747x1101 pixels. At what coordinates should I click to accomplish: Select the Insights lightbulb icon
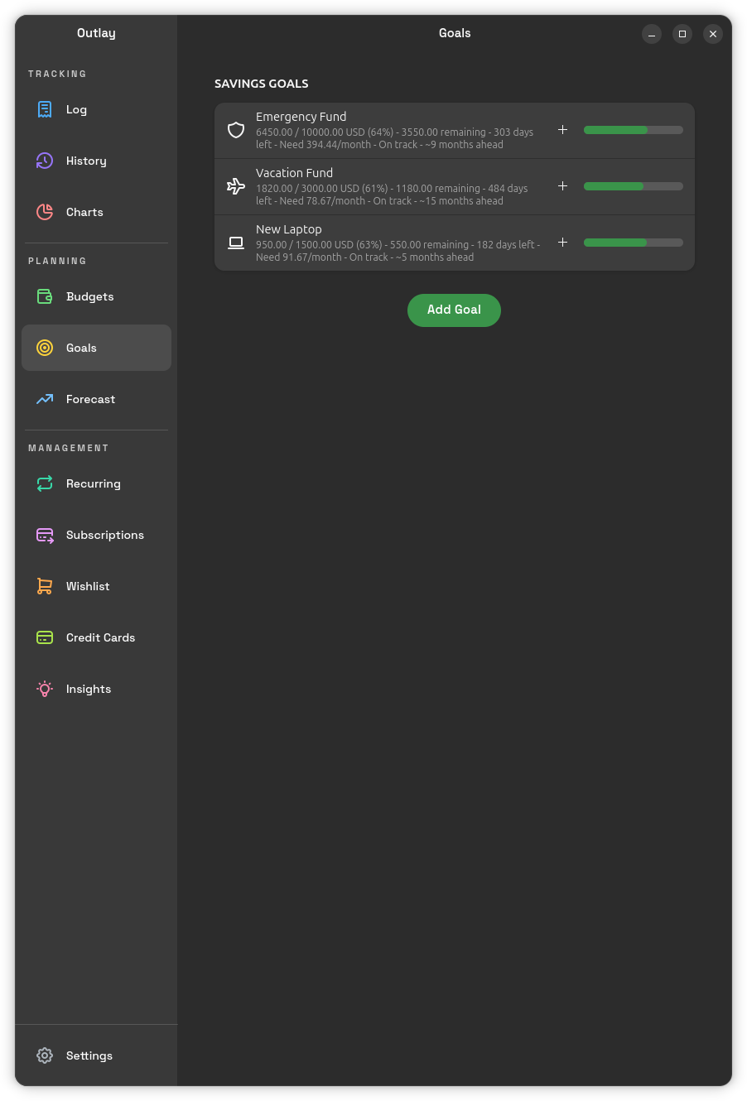[45, 689]
